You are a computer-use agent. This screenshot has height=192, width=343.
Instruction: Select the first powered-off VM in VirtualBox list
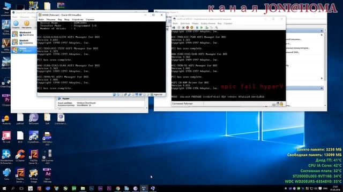point(24,34)
